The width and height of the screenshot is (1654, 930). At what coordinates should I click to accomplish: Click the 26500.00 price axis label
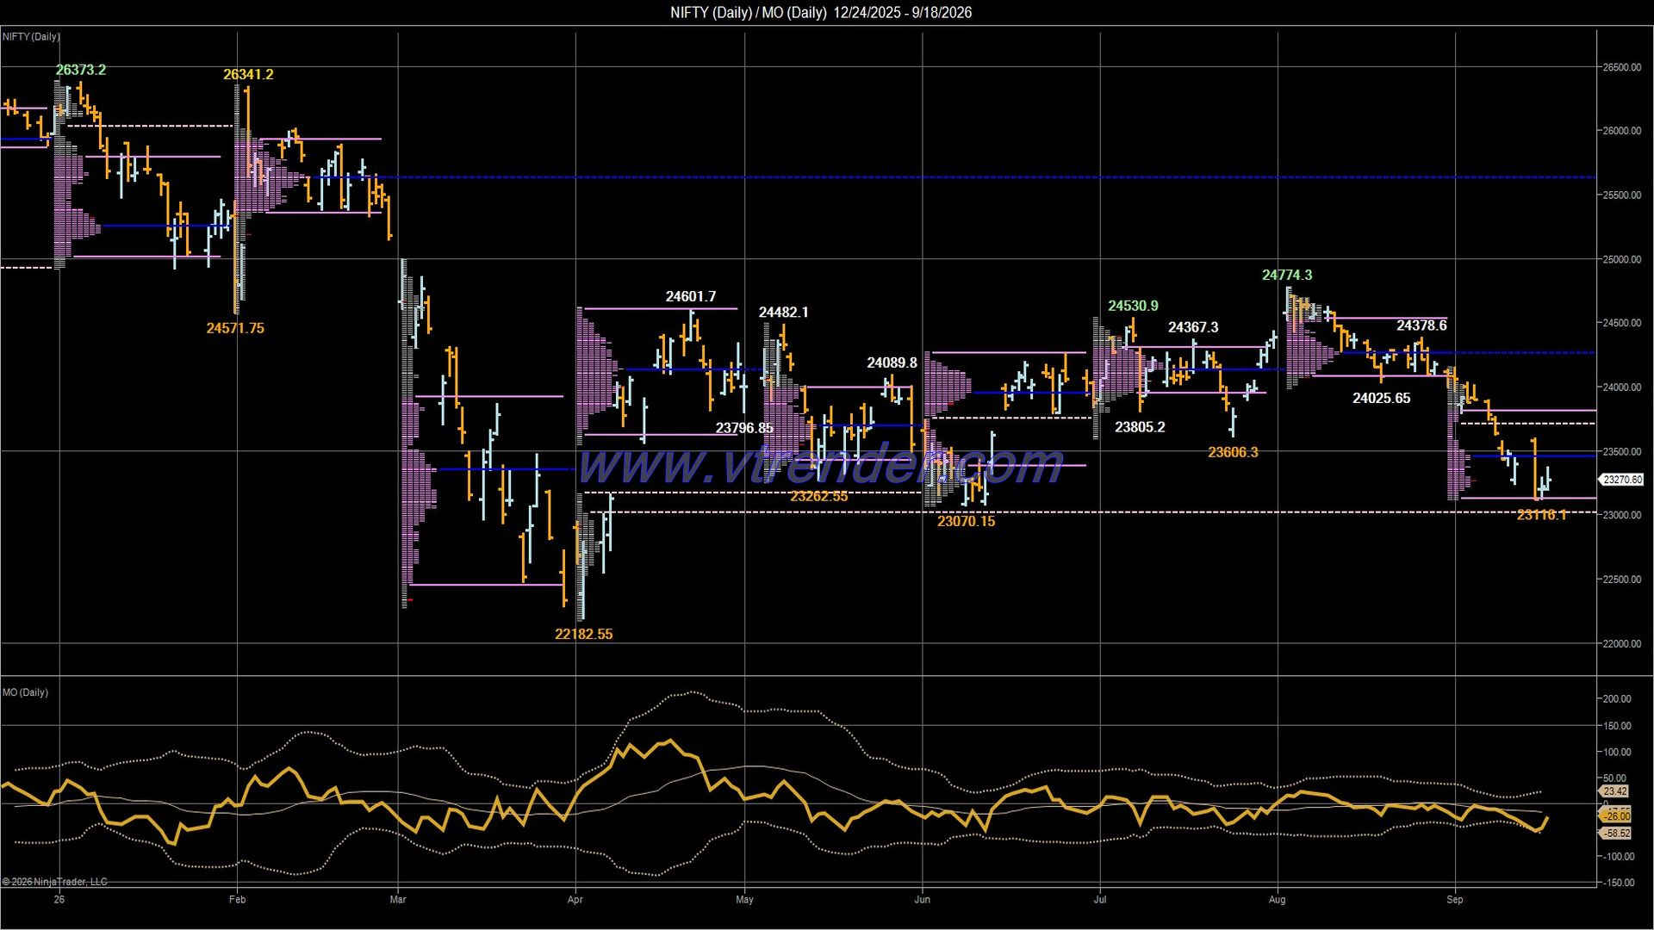[1622, 67]
